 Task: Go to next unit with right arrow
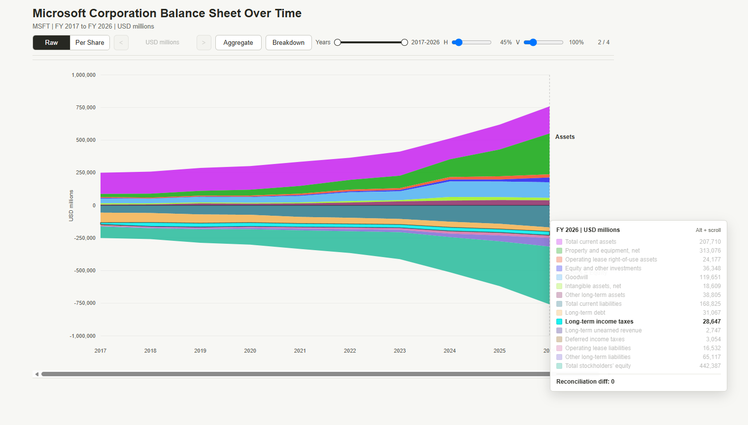[204, 43]
